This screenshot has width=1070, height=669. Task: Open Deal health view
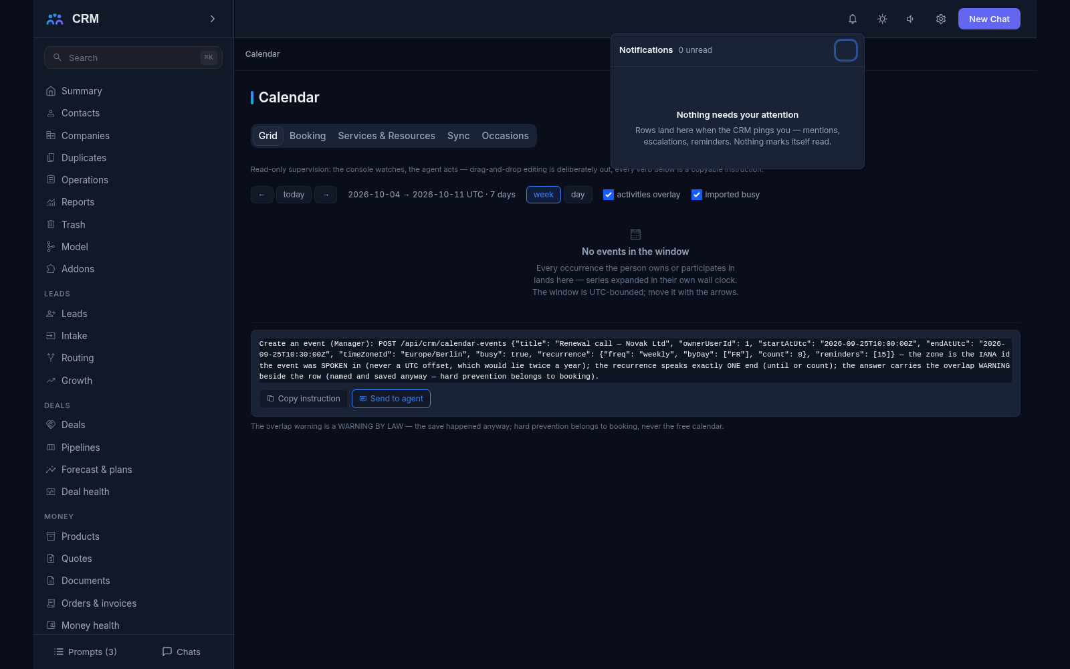[x=133, y=492]
